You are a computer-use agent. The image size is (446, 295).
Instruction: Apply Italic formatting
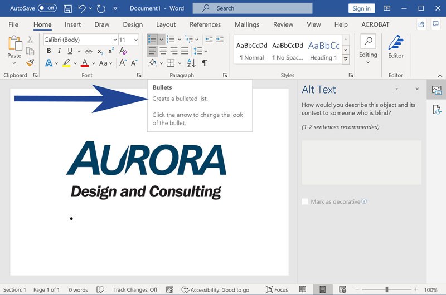click(59, 51)
